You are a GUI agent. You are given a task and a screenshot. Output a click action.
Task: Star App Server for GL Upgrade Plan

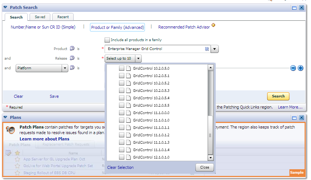pyautogui.click(x=17, y=159)
